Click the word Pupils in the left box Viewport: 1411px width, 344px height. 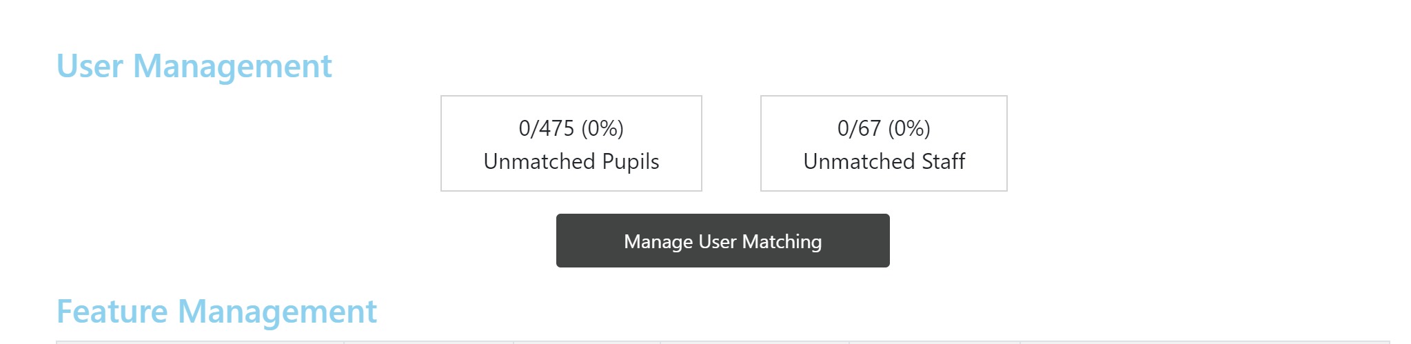pyautogui.click(x=630, y=161)
